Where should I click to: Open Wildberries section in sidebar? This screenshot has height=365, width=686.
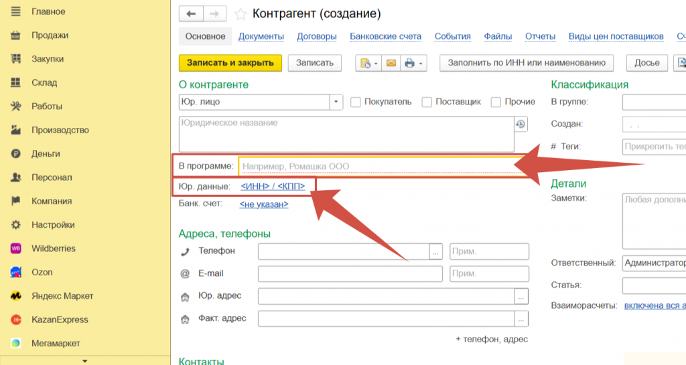coord(53,248)
